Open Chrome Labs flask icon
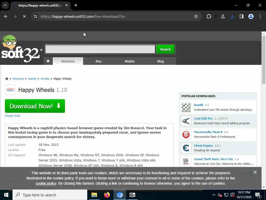The image size is (266, 200). (223, 16)
